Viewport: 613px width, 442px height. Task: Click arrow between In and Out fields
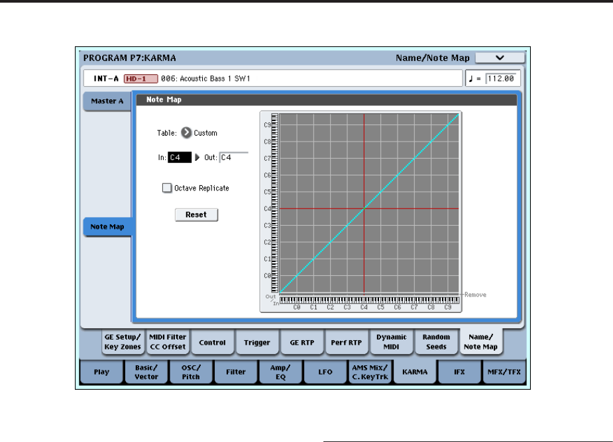click(x=197, y=157)
